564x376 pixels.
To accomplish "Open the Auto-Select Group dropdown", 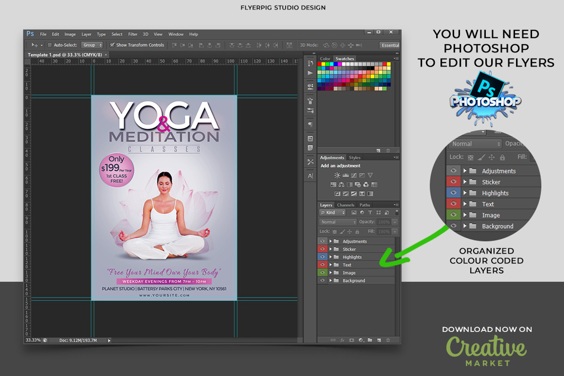I will (92, 45).
